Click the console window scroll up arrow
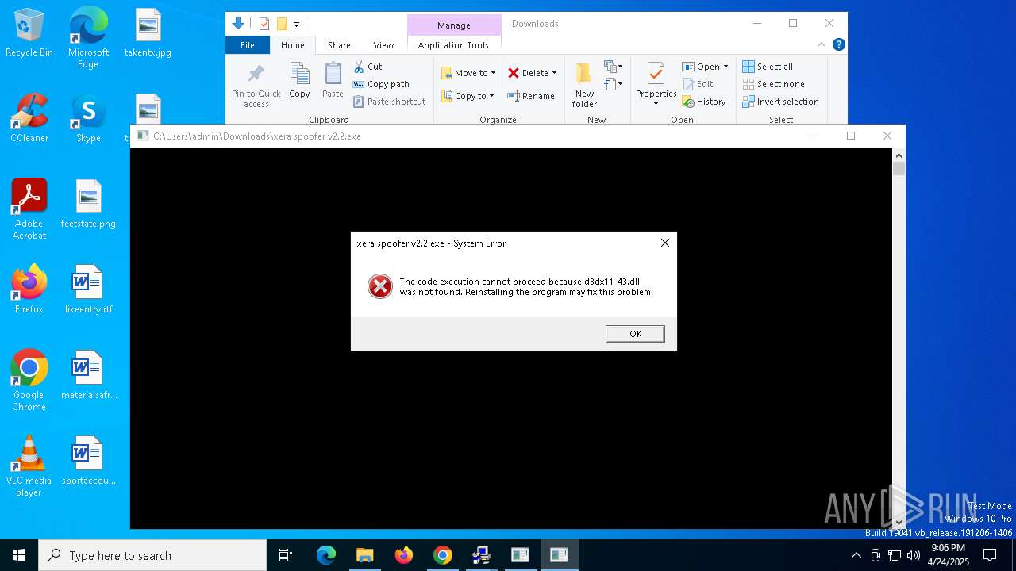1016x571 pixels. pos(899,155)
